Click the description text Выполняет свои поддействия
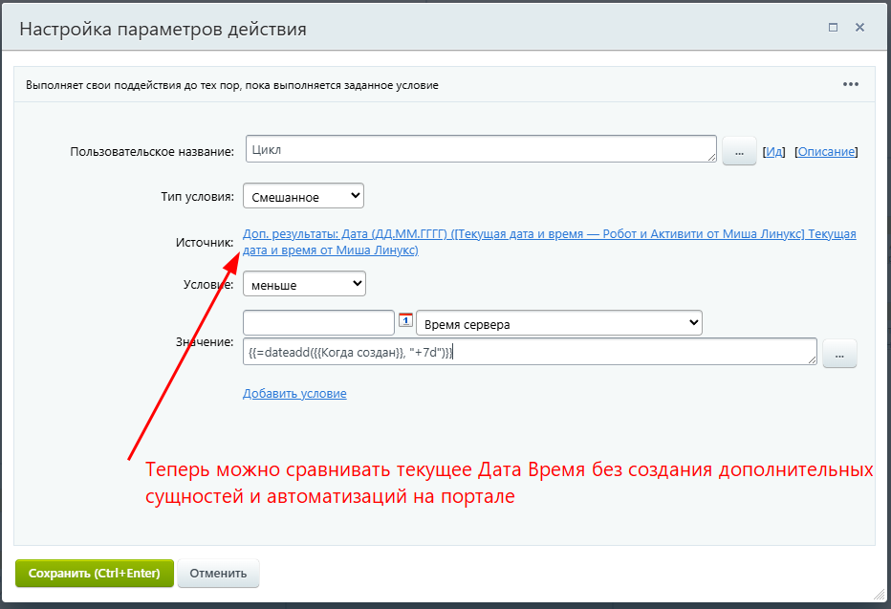Image resolution: width=891 pixels, height=609 pixels. 232,85
